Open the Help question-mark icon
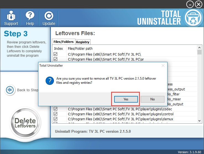 (30, 16)
